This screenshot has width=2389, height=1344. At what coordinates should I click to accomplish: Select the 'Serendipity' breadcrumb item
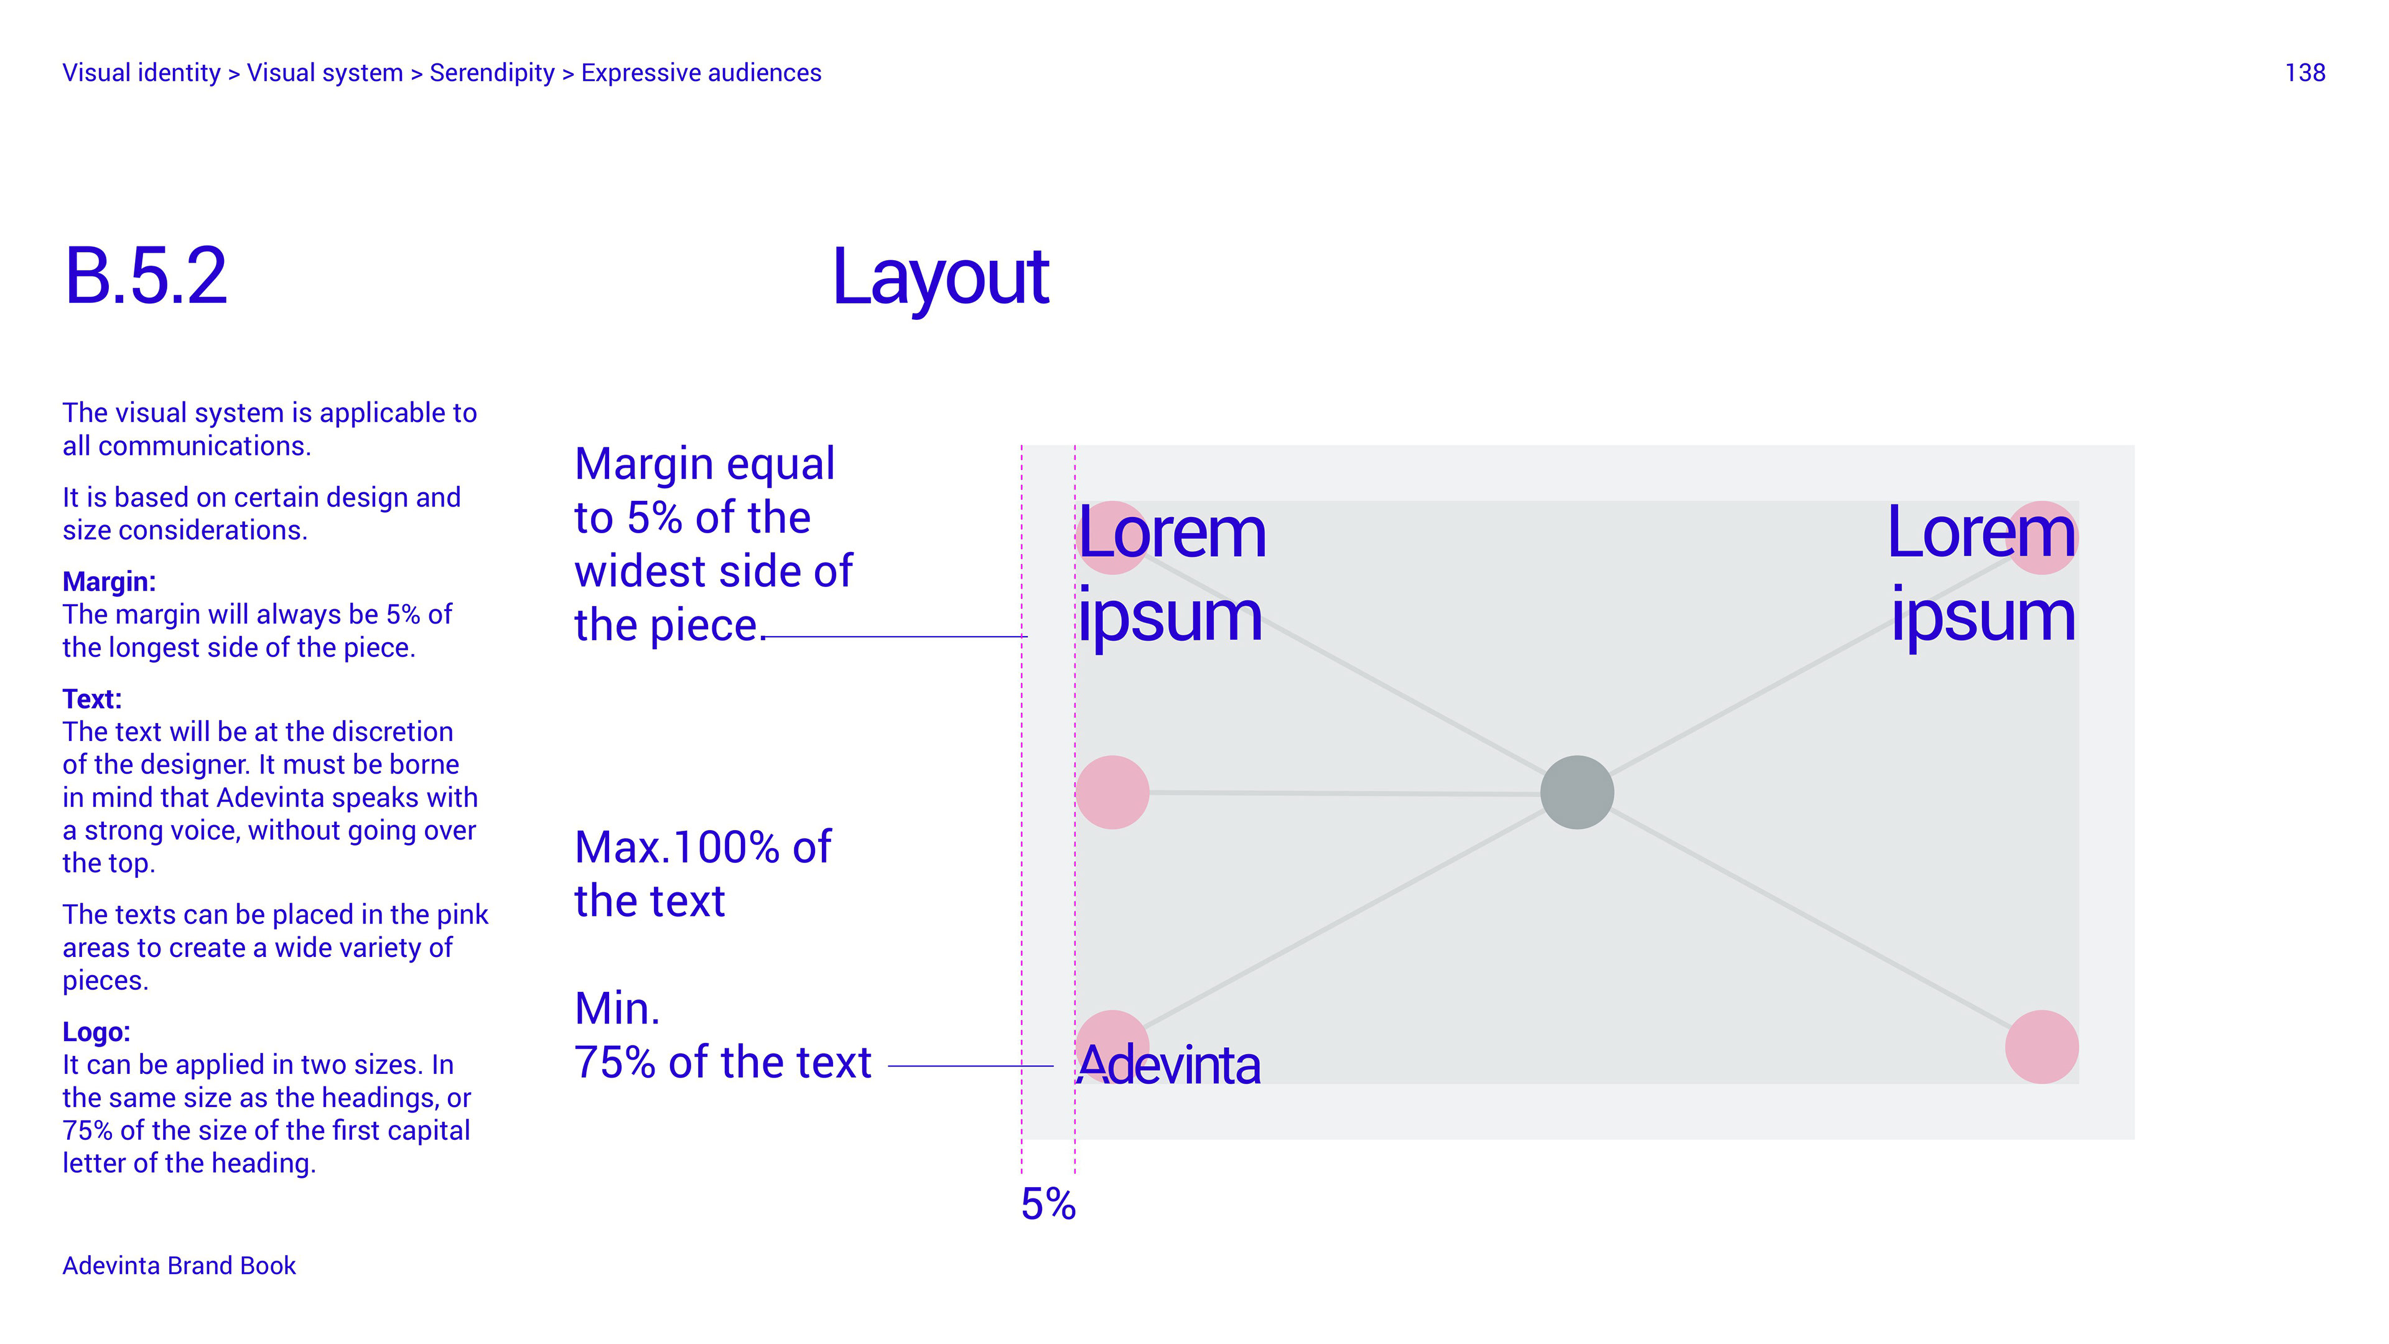coord(491,72)
